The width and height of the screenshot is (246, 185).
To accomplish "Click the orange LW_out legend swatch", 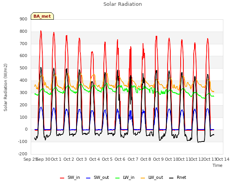I will (x=143, y=178).
